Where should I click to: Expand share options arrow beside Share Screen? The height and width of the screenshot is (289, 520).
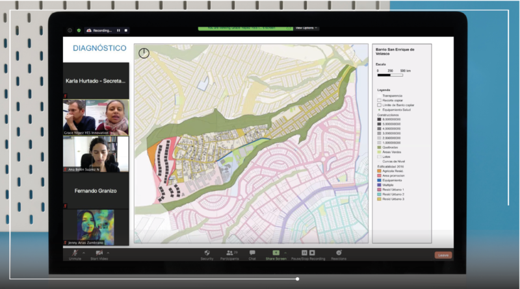point(285,253)
